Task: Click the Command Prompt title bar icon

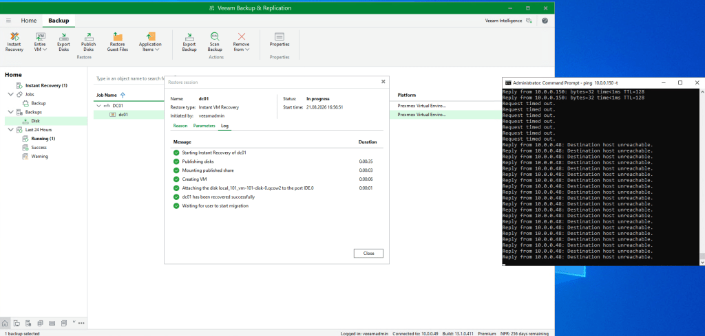Action: pos(508,83)
